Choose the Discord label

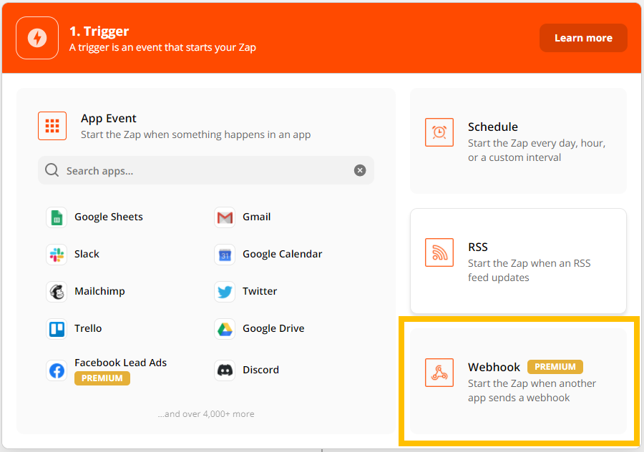260,370
